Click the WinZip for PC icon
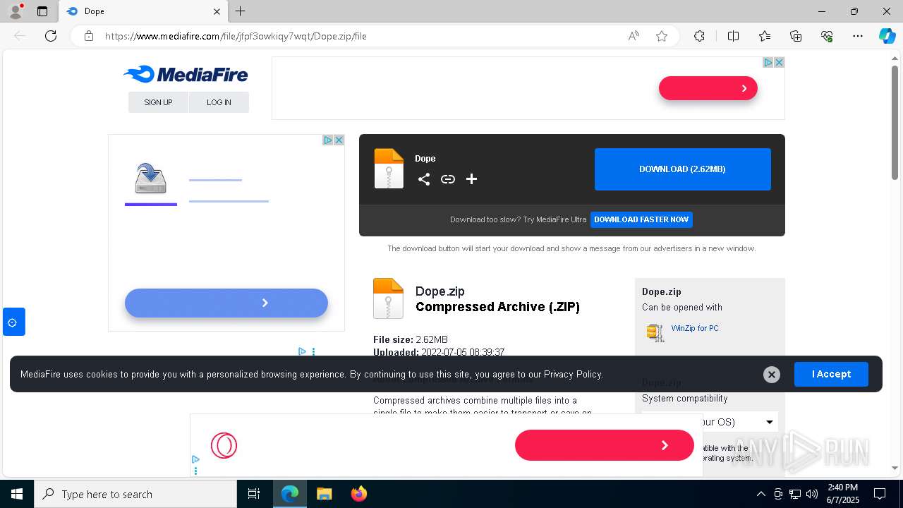This screenshot has height=508, width=903. (655, 332)
